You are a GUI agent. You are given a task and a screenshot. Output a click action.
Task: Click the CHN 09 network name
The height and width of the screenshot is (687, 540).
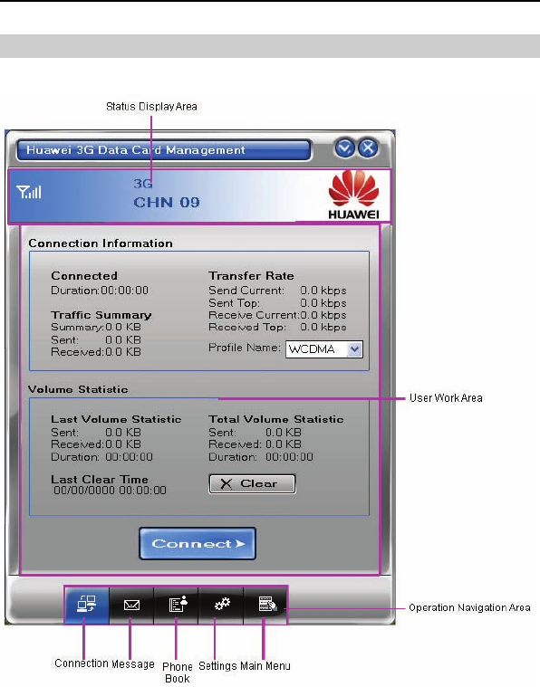(166, 203)
